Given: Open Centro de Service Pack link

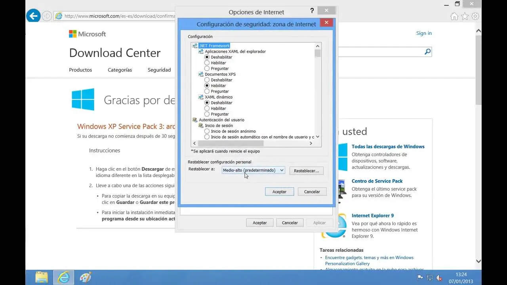Looking at the screenshot, I should [377, 181].
